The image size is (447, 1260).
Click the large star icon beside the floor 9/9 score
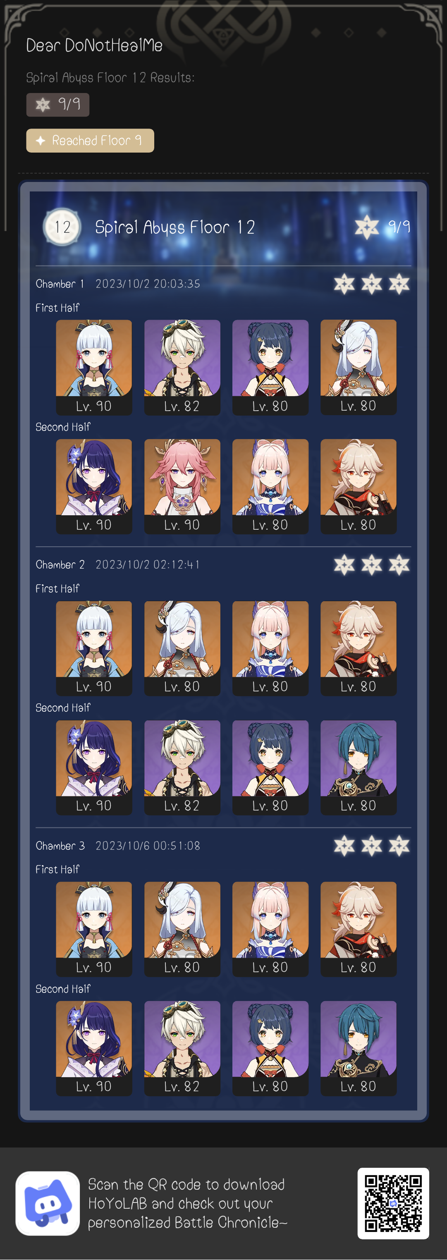pyautogui.click(x=366, y=227)
